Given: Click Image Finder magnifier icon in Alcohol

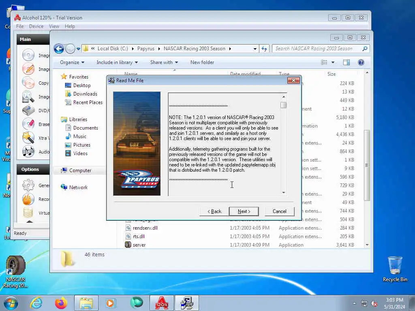Looking at the screenshot, I should click(28, 96).
